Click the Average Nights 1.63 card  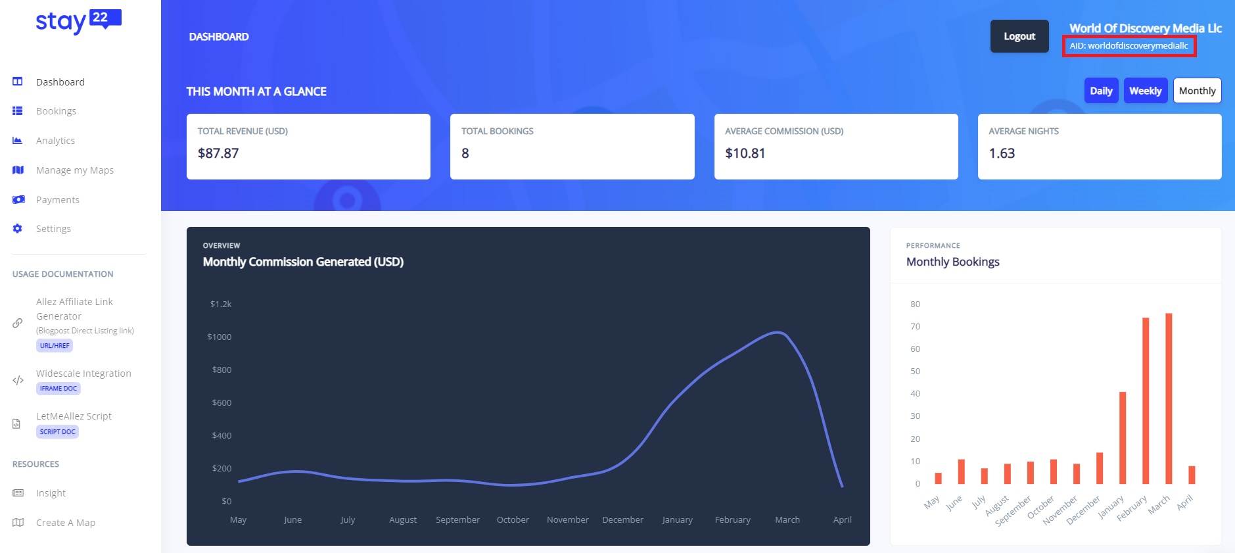(1100, 147)
